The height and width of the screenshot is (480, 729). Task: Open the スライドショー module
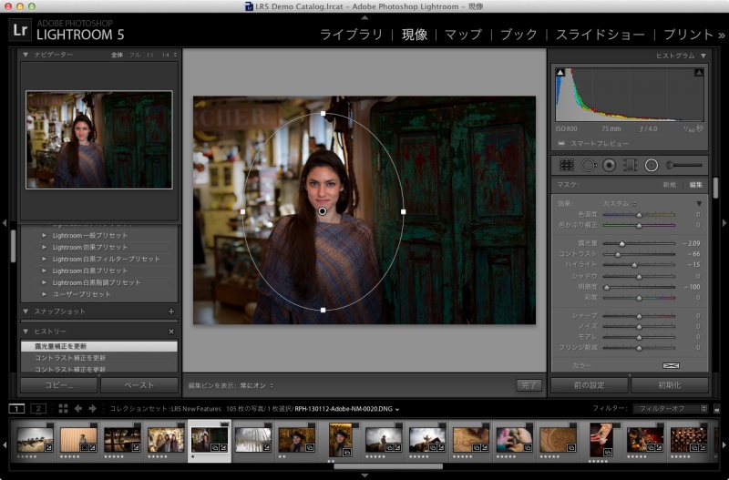601,35
